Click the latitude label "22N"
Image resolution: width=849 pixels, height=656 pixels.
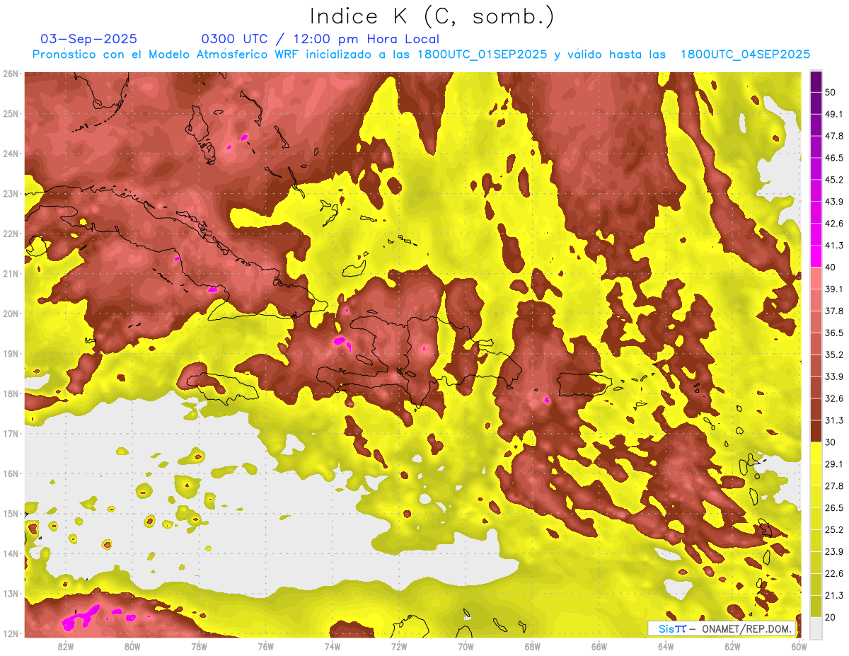[11, 234]
